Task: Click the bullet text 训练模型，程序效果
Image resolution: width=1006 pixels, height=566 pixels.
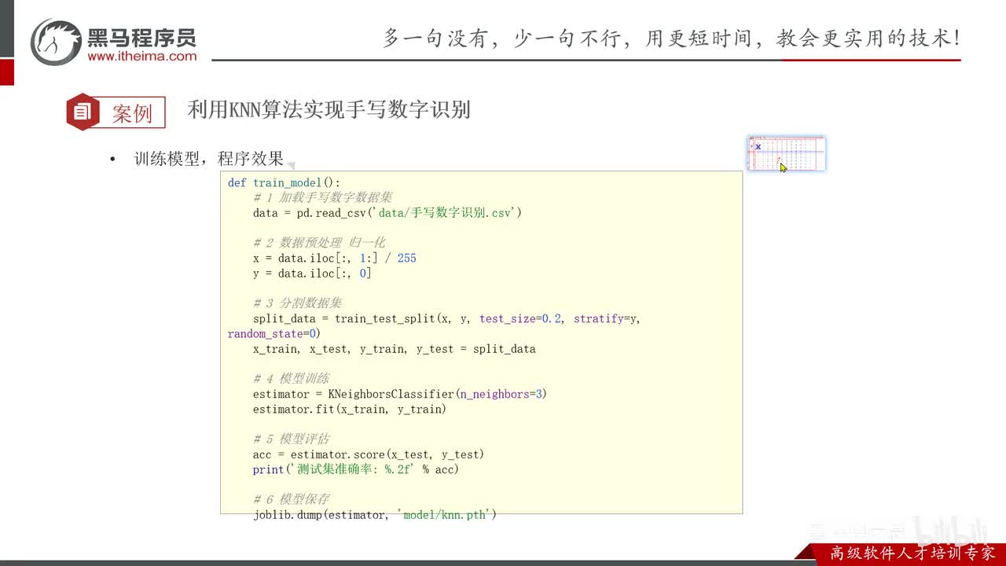Action: pos(209,159)
